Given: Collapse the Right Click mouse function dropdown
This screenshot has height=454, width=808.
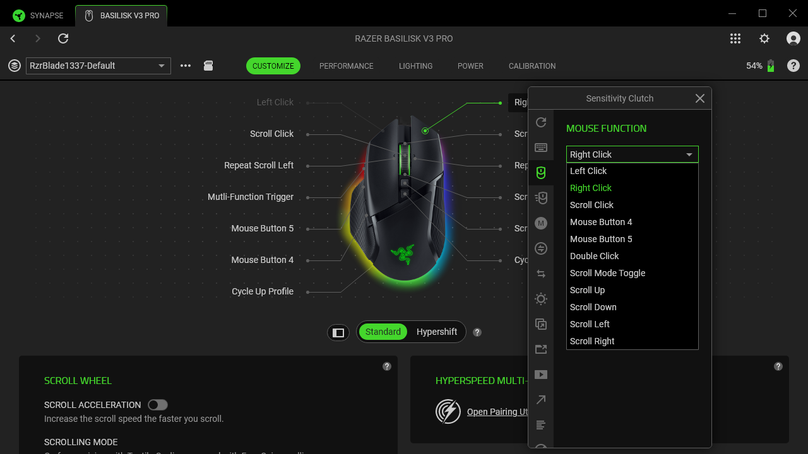Looking at the screenshot, I should [632, 154].
